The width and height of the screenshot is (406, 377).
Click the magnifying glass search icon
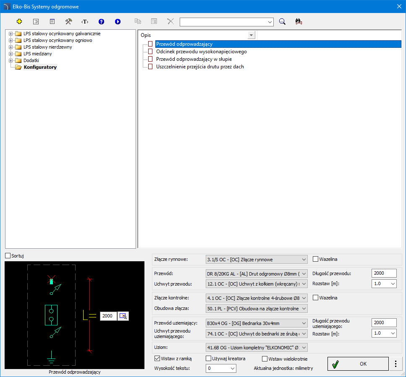283,22
